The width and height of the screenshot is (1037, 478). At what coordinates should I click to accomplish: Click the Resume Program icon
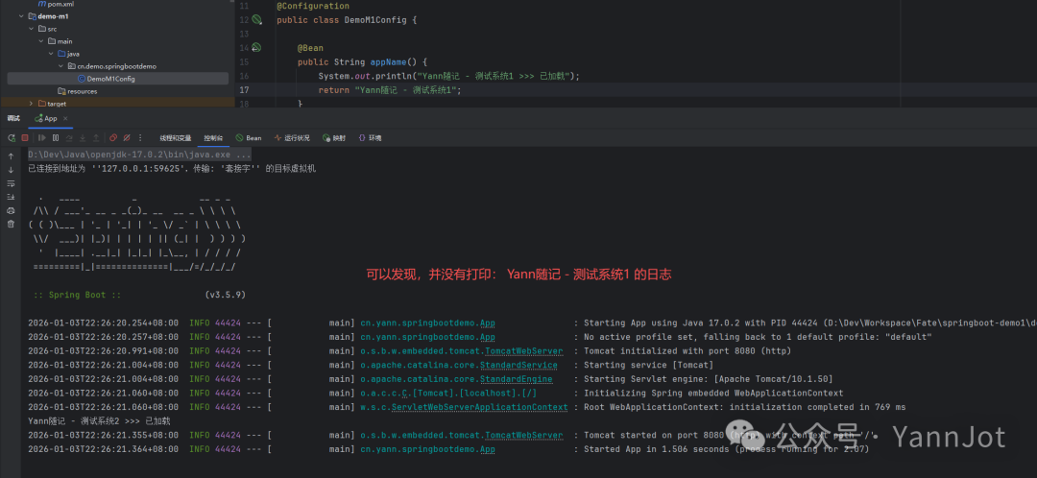(41, 137)
